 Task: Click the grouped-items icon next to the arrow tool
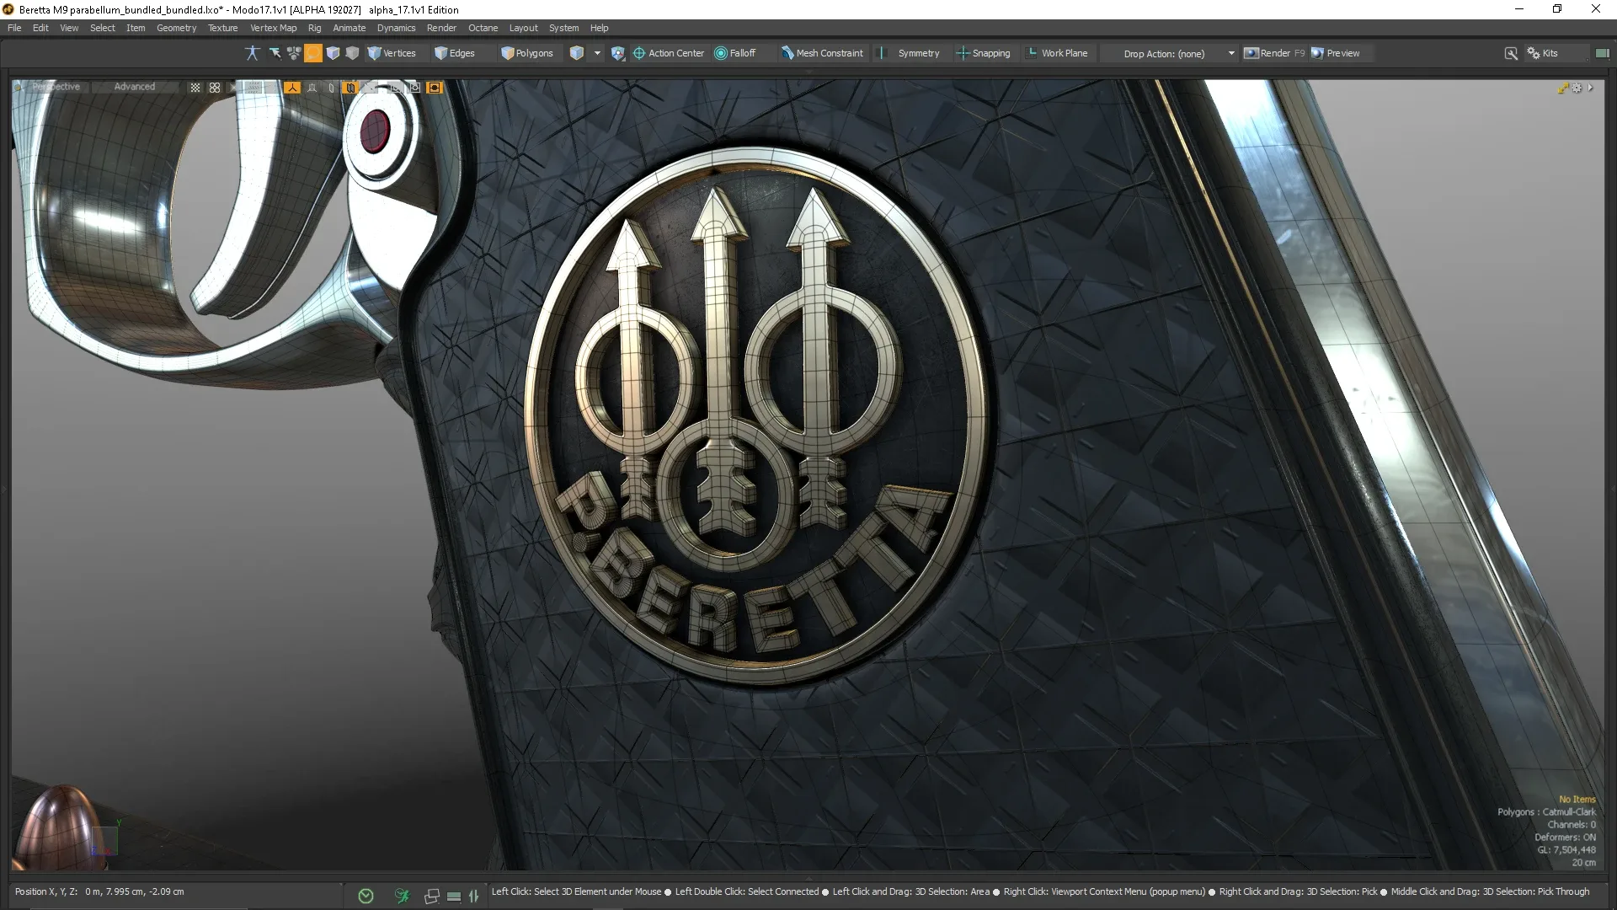coord(294,53)
